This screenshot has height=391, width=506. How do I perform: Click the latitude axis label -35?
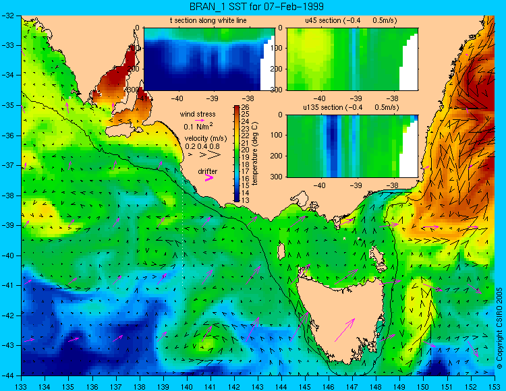pyautogui.click(x=7, y=105)
